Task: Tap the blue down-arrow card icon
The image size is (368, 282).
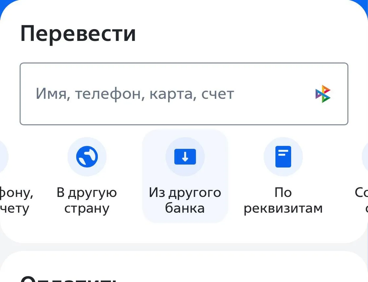Action: tap(185, 157)
